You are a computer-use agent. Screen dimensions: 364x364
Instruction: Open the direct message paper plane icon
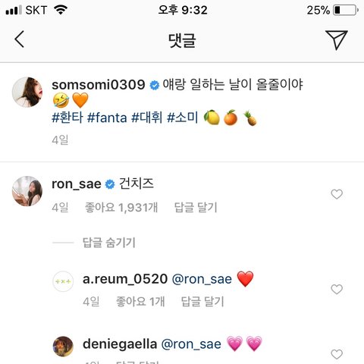(337, 39)
